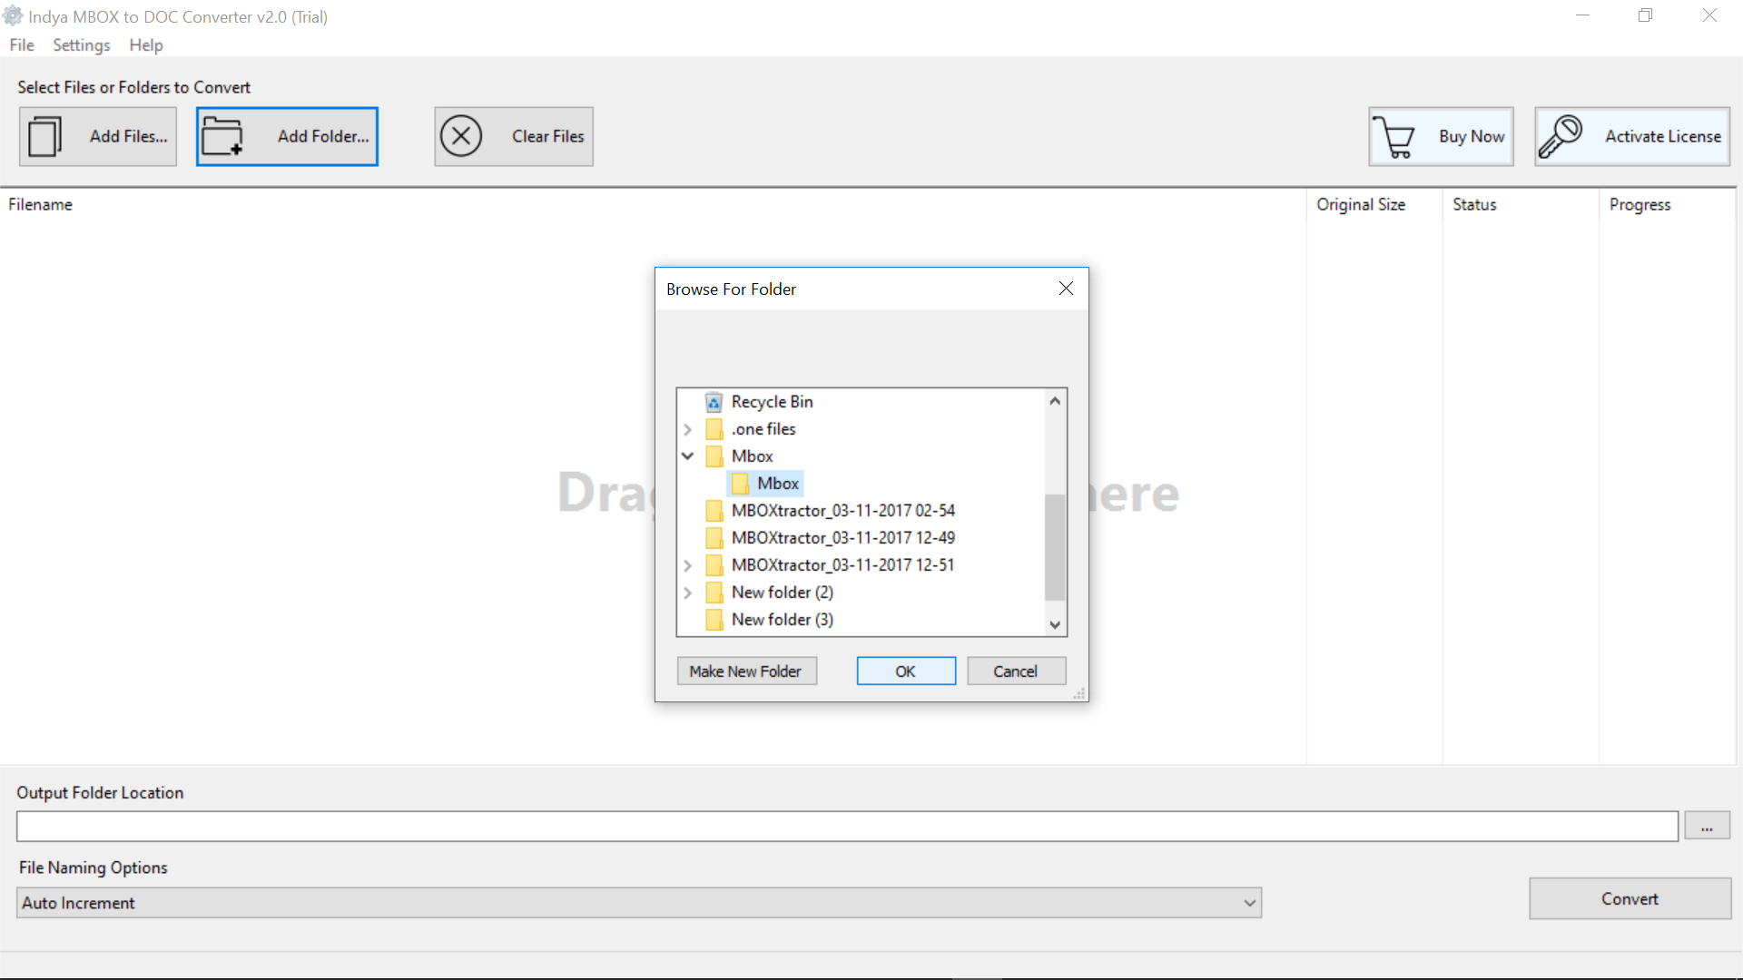Viewport: 1743px width, 980px height.
Task: Click the Add Folder icon
Action: pyautogui.click(x=222, y=136)
